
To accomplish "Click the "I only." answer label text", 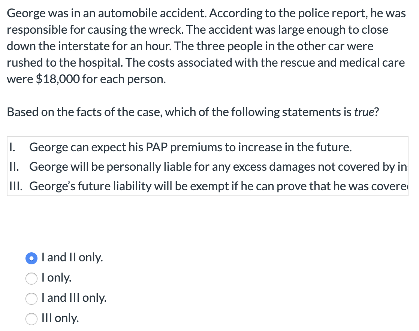I will (56, 279).
